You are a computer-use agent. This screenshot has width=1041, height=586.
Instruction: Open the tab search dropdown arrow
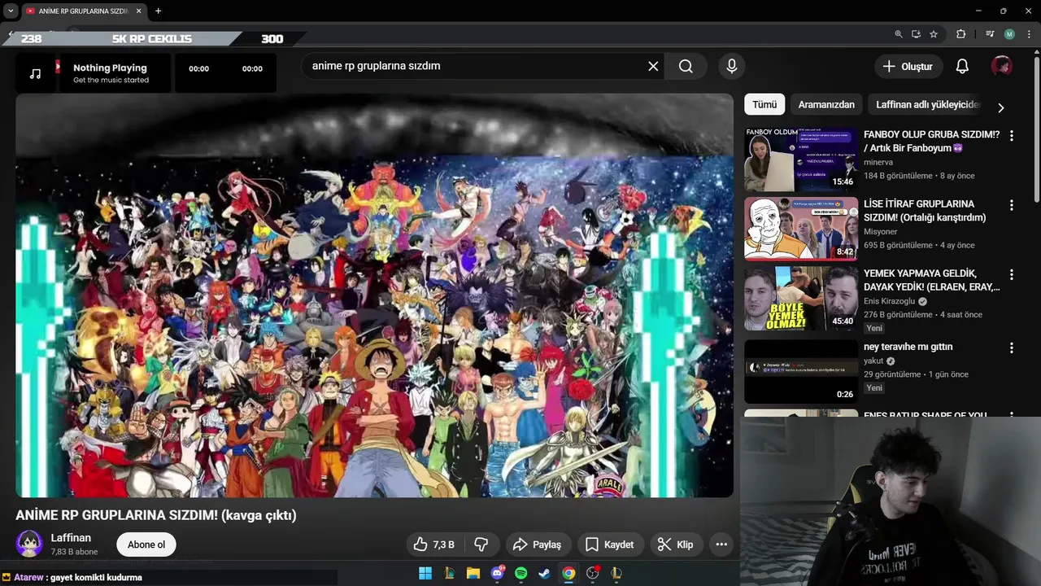[x=11, y=11]
